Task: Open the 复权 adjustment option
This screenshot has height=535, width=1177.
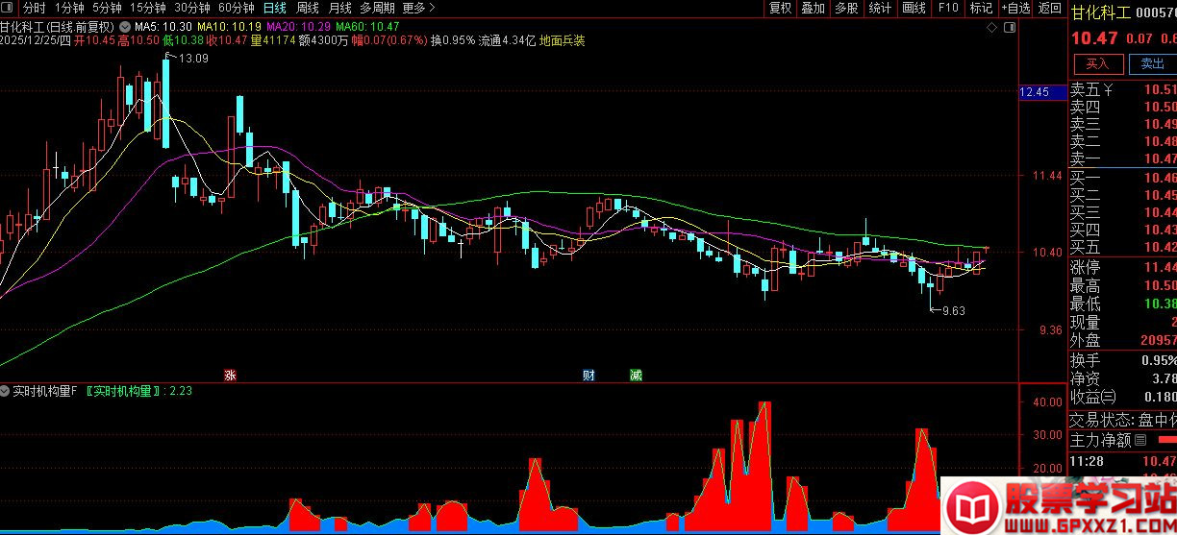Action: pos(780,8)
